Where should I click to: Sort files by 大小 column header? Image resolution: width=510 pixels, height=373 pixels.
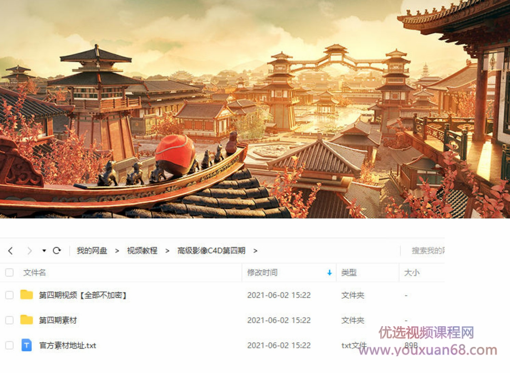coord(412,272)
